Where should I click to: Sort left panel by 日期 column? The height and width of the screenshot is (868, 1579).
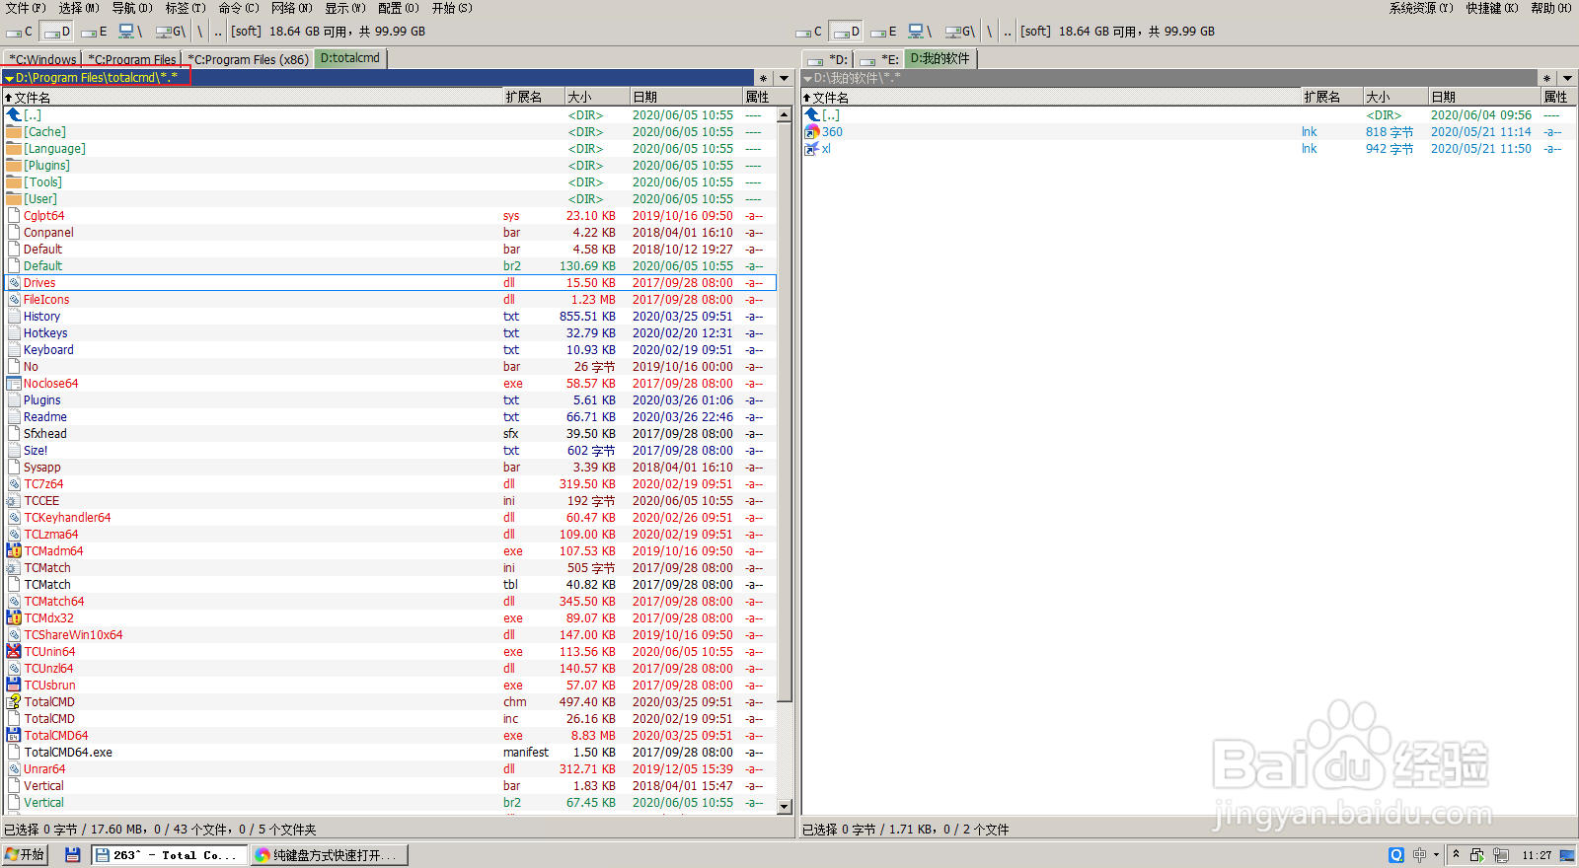point(687,97)
